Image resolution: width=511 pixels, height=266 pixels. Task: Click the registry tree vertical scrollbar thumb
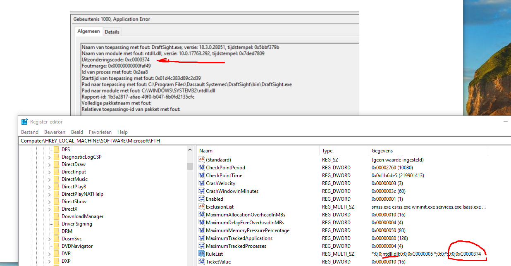tap(190, 166)
